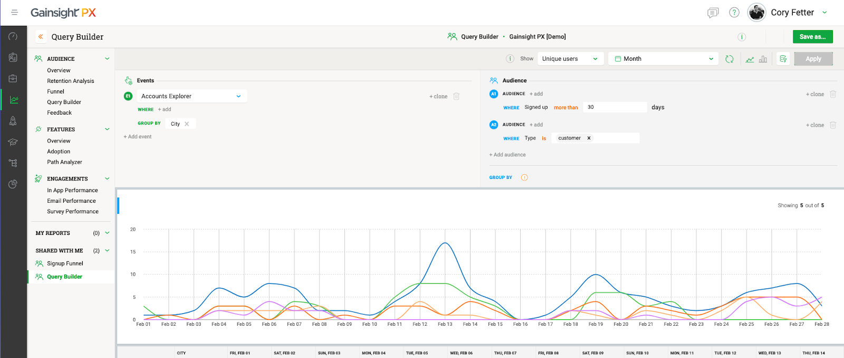The height and width of the screenshot is (358, 844).
Task: Click the export data icon beside Apply
Action: pyautogui.click(x=783, y=59)
